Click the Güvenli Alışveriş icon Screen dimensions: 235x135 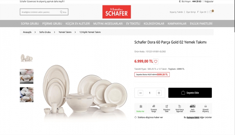click(205, 106)
